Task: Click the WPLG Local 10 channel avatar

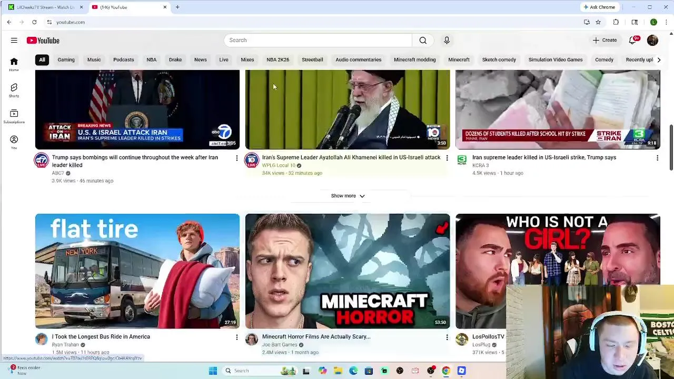Action: point(252,160)
